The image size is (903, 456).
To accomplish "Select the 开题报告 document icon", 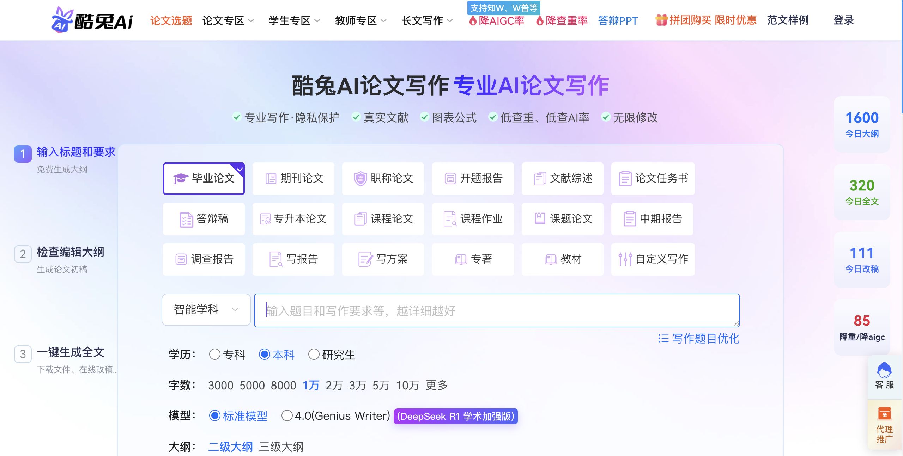I will point(451,179).
